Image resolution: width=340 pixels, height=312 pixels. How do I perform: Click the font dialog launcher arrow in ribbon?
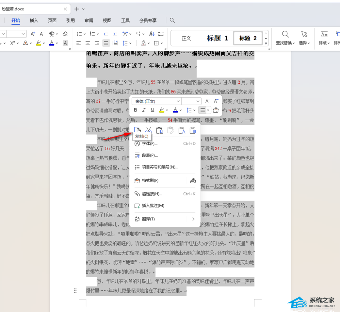click(70, 49)
